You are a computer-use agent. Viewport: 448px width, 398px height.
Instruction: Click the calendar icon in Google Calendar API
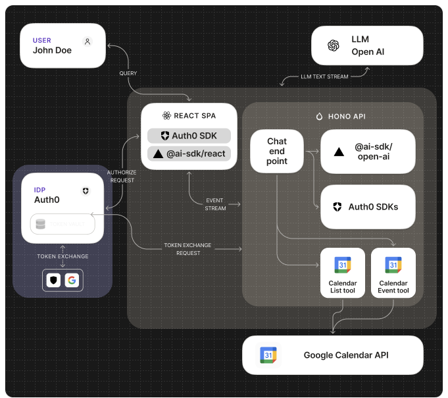(268, 355)
